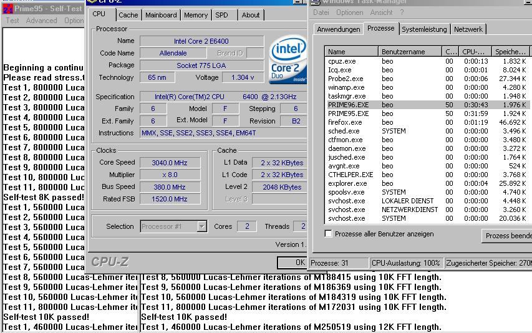Open the Systemleistung tab
532x333 pixels.
coord(424,29)
